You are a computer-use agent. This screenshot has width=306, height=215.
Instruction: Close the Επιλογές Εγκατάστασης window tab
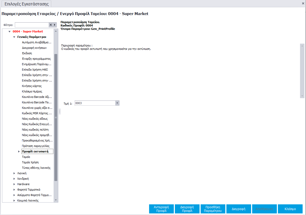click(303, 3)
